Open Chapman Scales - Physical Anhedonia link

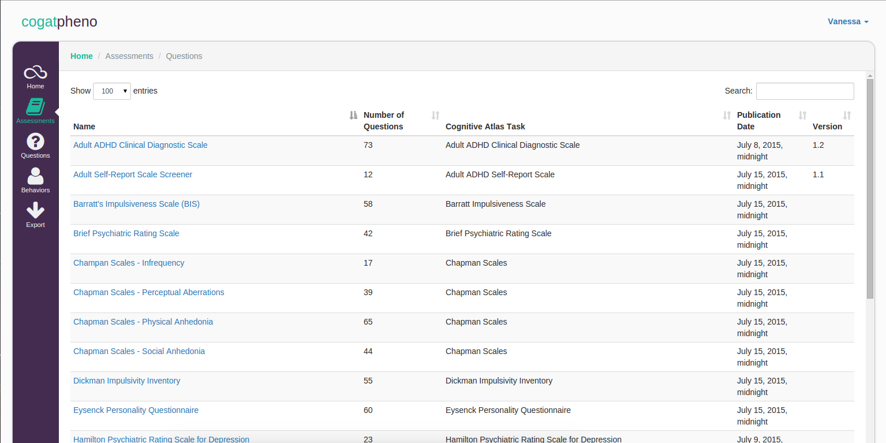143,322
